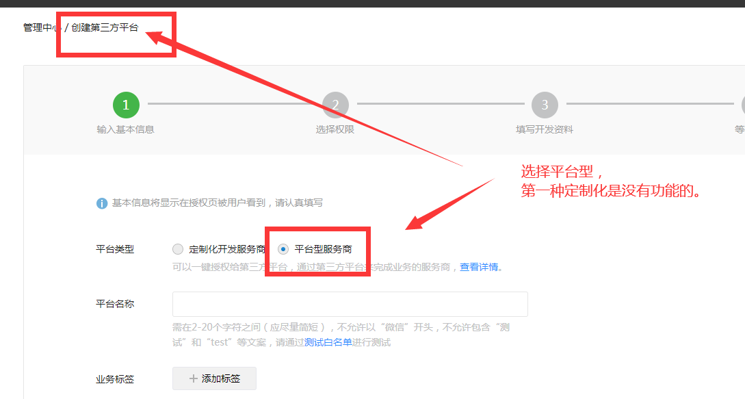Click the blue info icon
The width and height of the screenshot is (745, 399).
[x=102, y=203]
